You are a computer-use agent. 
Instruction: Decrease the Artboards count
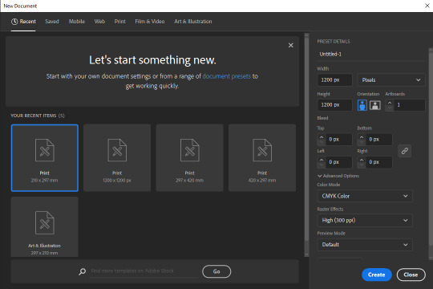click(390, 108)
